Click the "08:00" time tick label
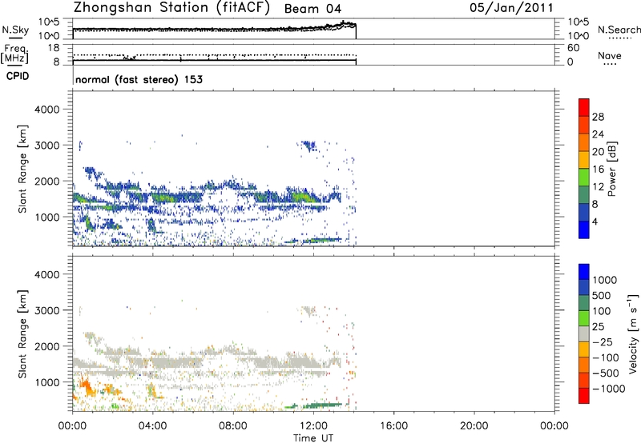The width and height of the screenshot is (641, 443). [x=233, y=426]
